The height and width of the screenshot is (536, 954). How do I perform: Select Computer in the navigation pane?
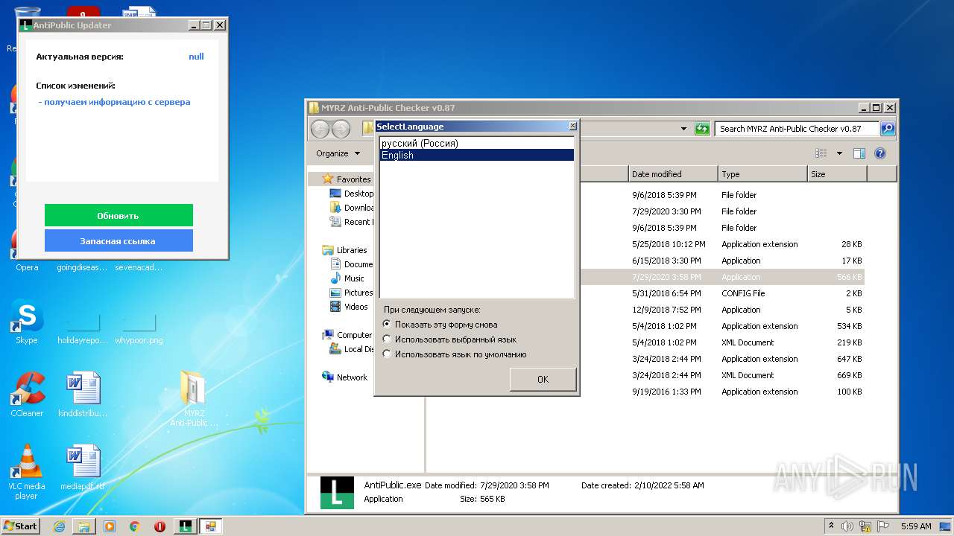(347, 335)
